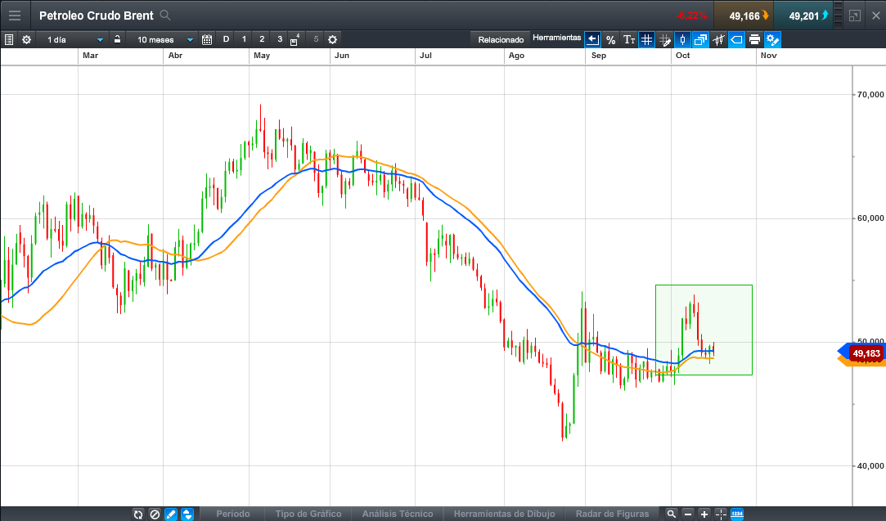Open the hamburger main menu
The image size is (886, 521).
(x=15, y=16)
